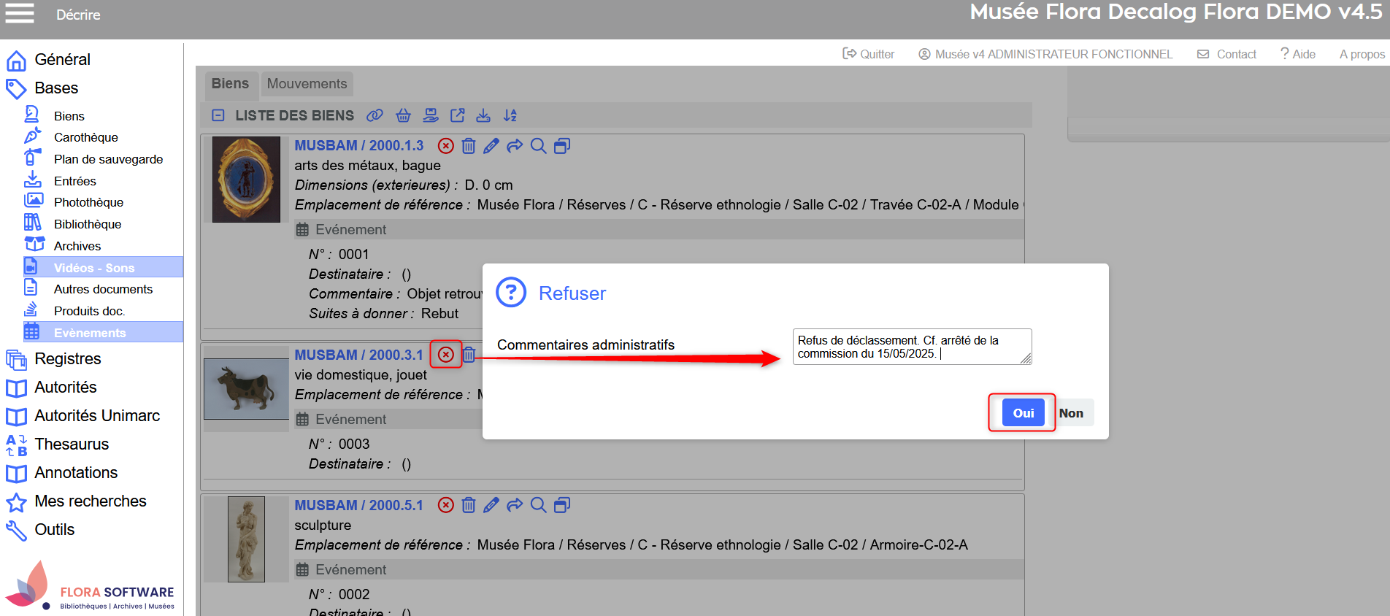Click the export icon in the list toolbar
Viewport: 1390px width, 616px height.
click(x=458, y=115)
